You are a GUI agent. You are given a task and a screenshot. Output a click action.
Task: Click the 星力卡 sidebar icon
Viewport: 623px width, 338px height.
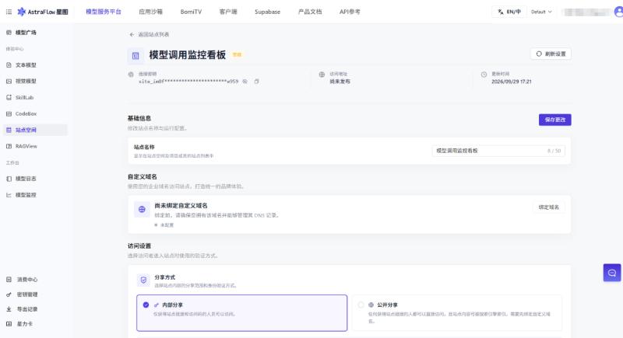pos(9,324)
